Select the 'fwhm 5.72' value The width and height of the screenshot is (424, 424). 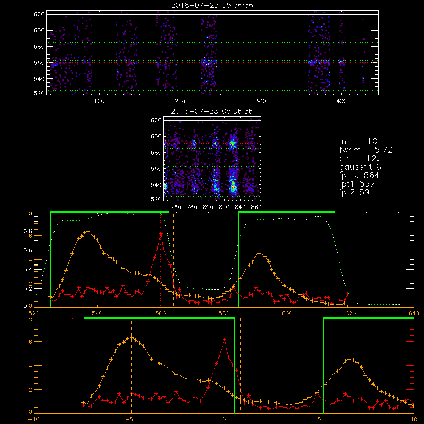point(366,150)
